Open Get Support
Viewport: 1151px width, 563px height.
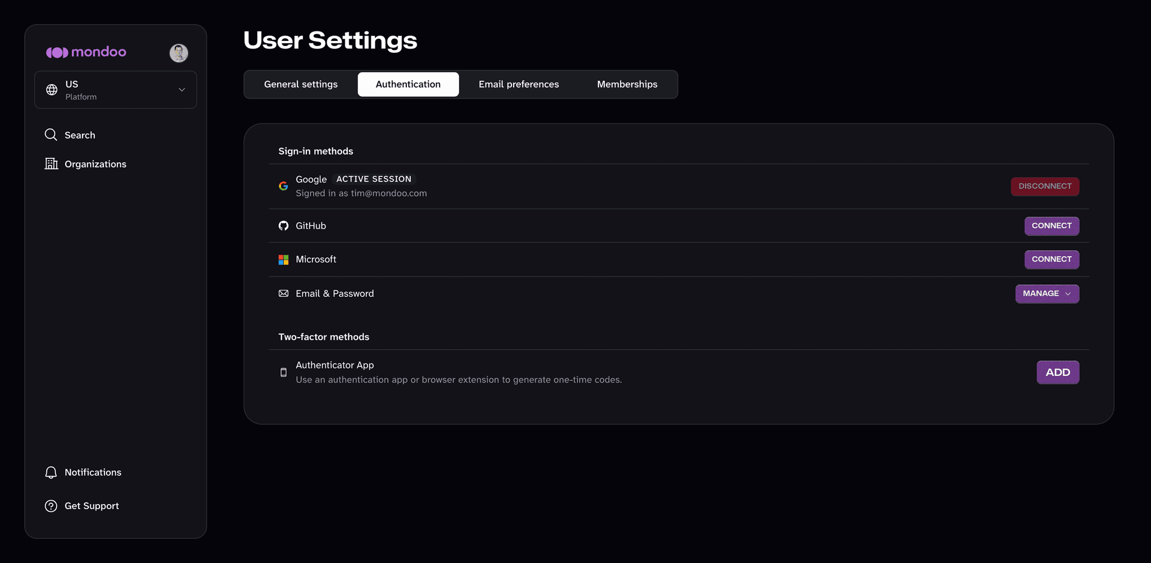(x=92, y=506)
